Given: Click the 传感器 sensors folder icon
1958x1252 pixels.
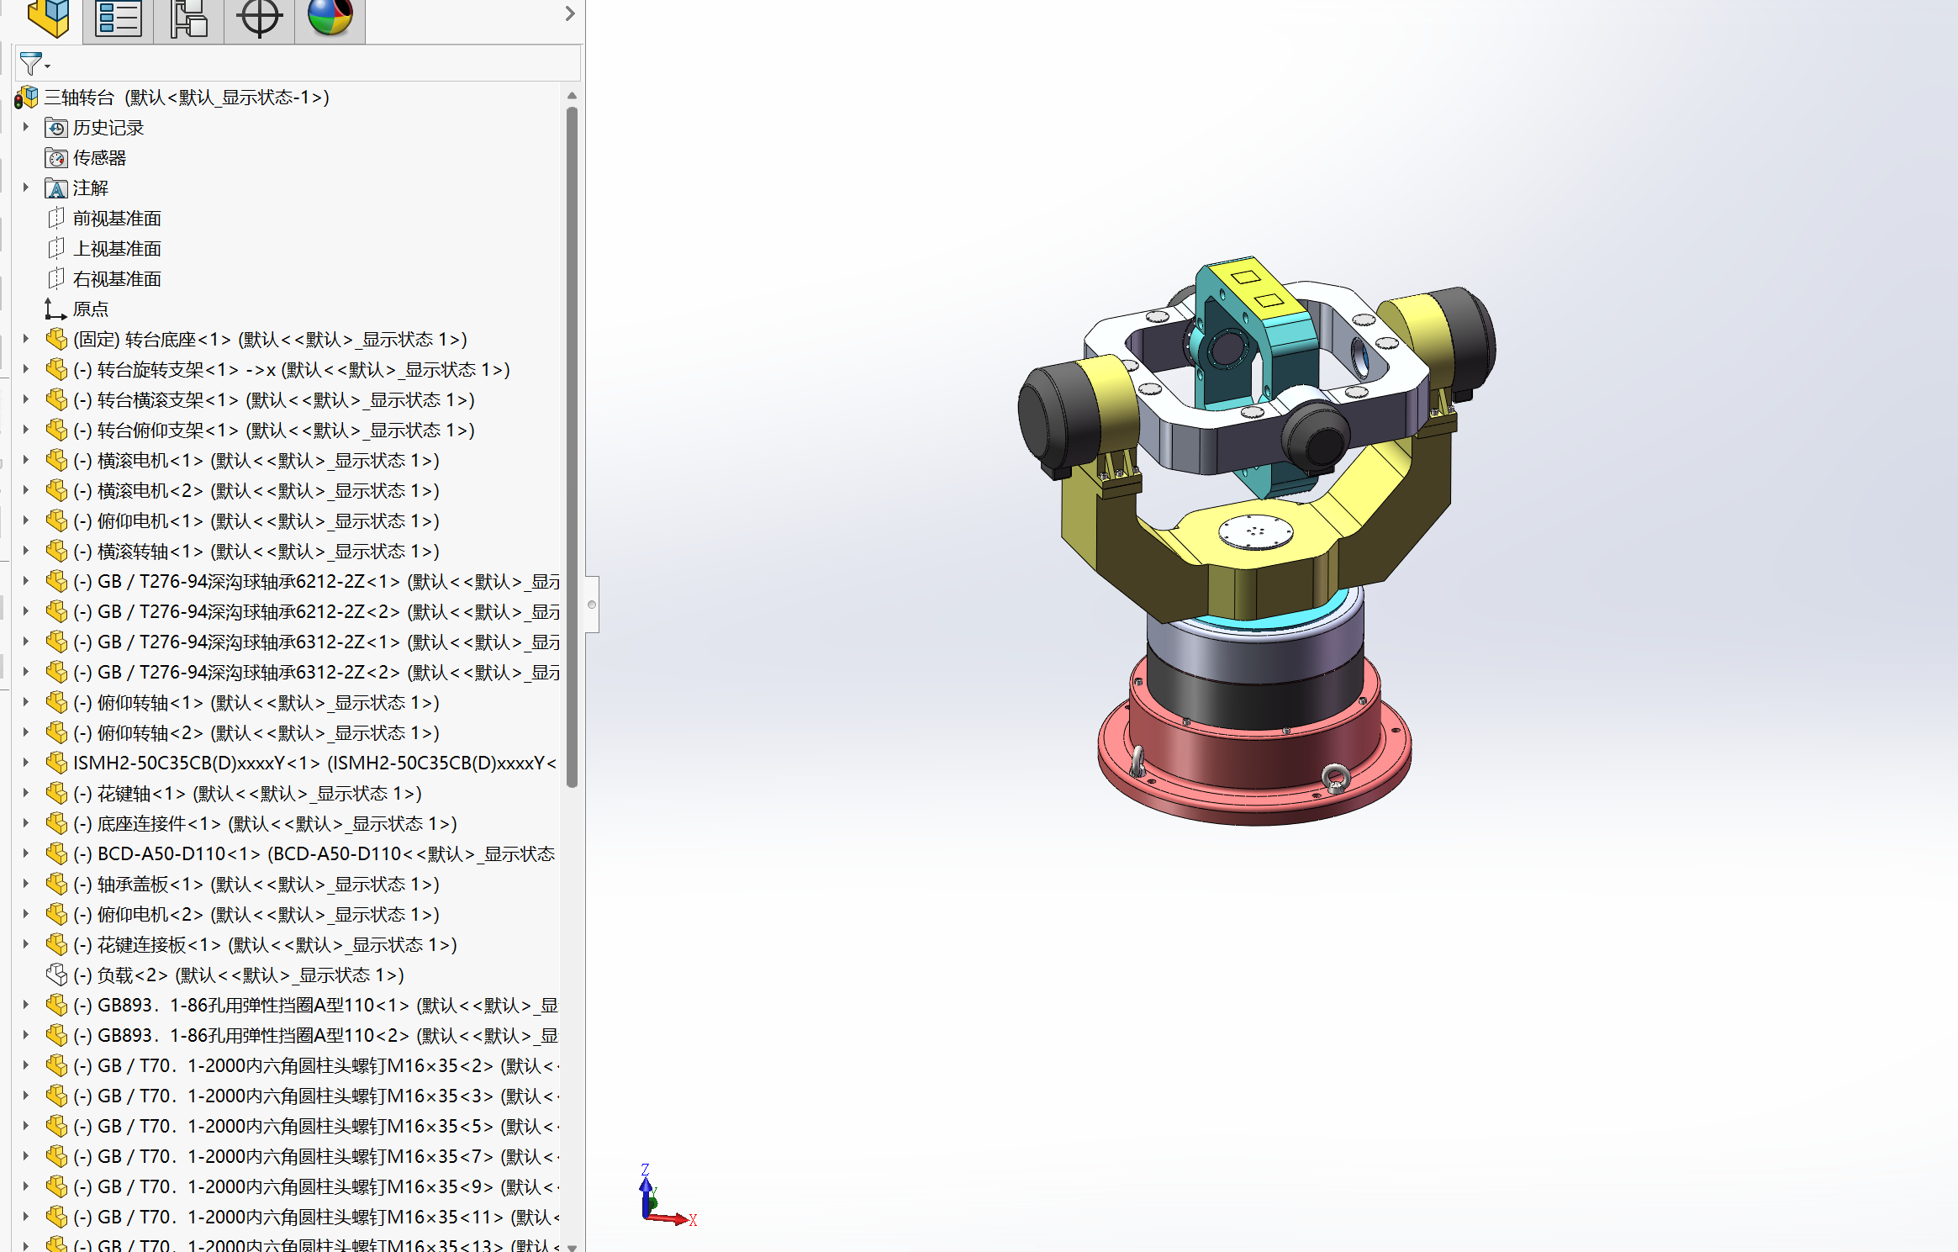Looking at the screenshot, I should pyautogui.click(x=55, y=157).
